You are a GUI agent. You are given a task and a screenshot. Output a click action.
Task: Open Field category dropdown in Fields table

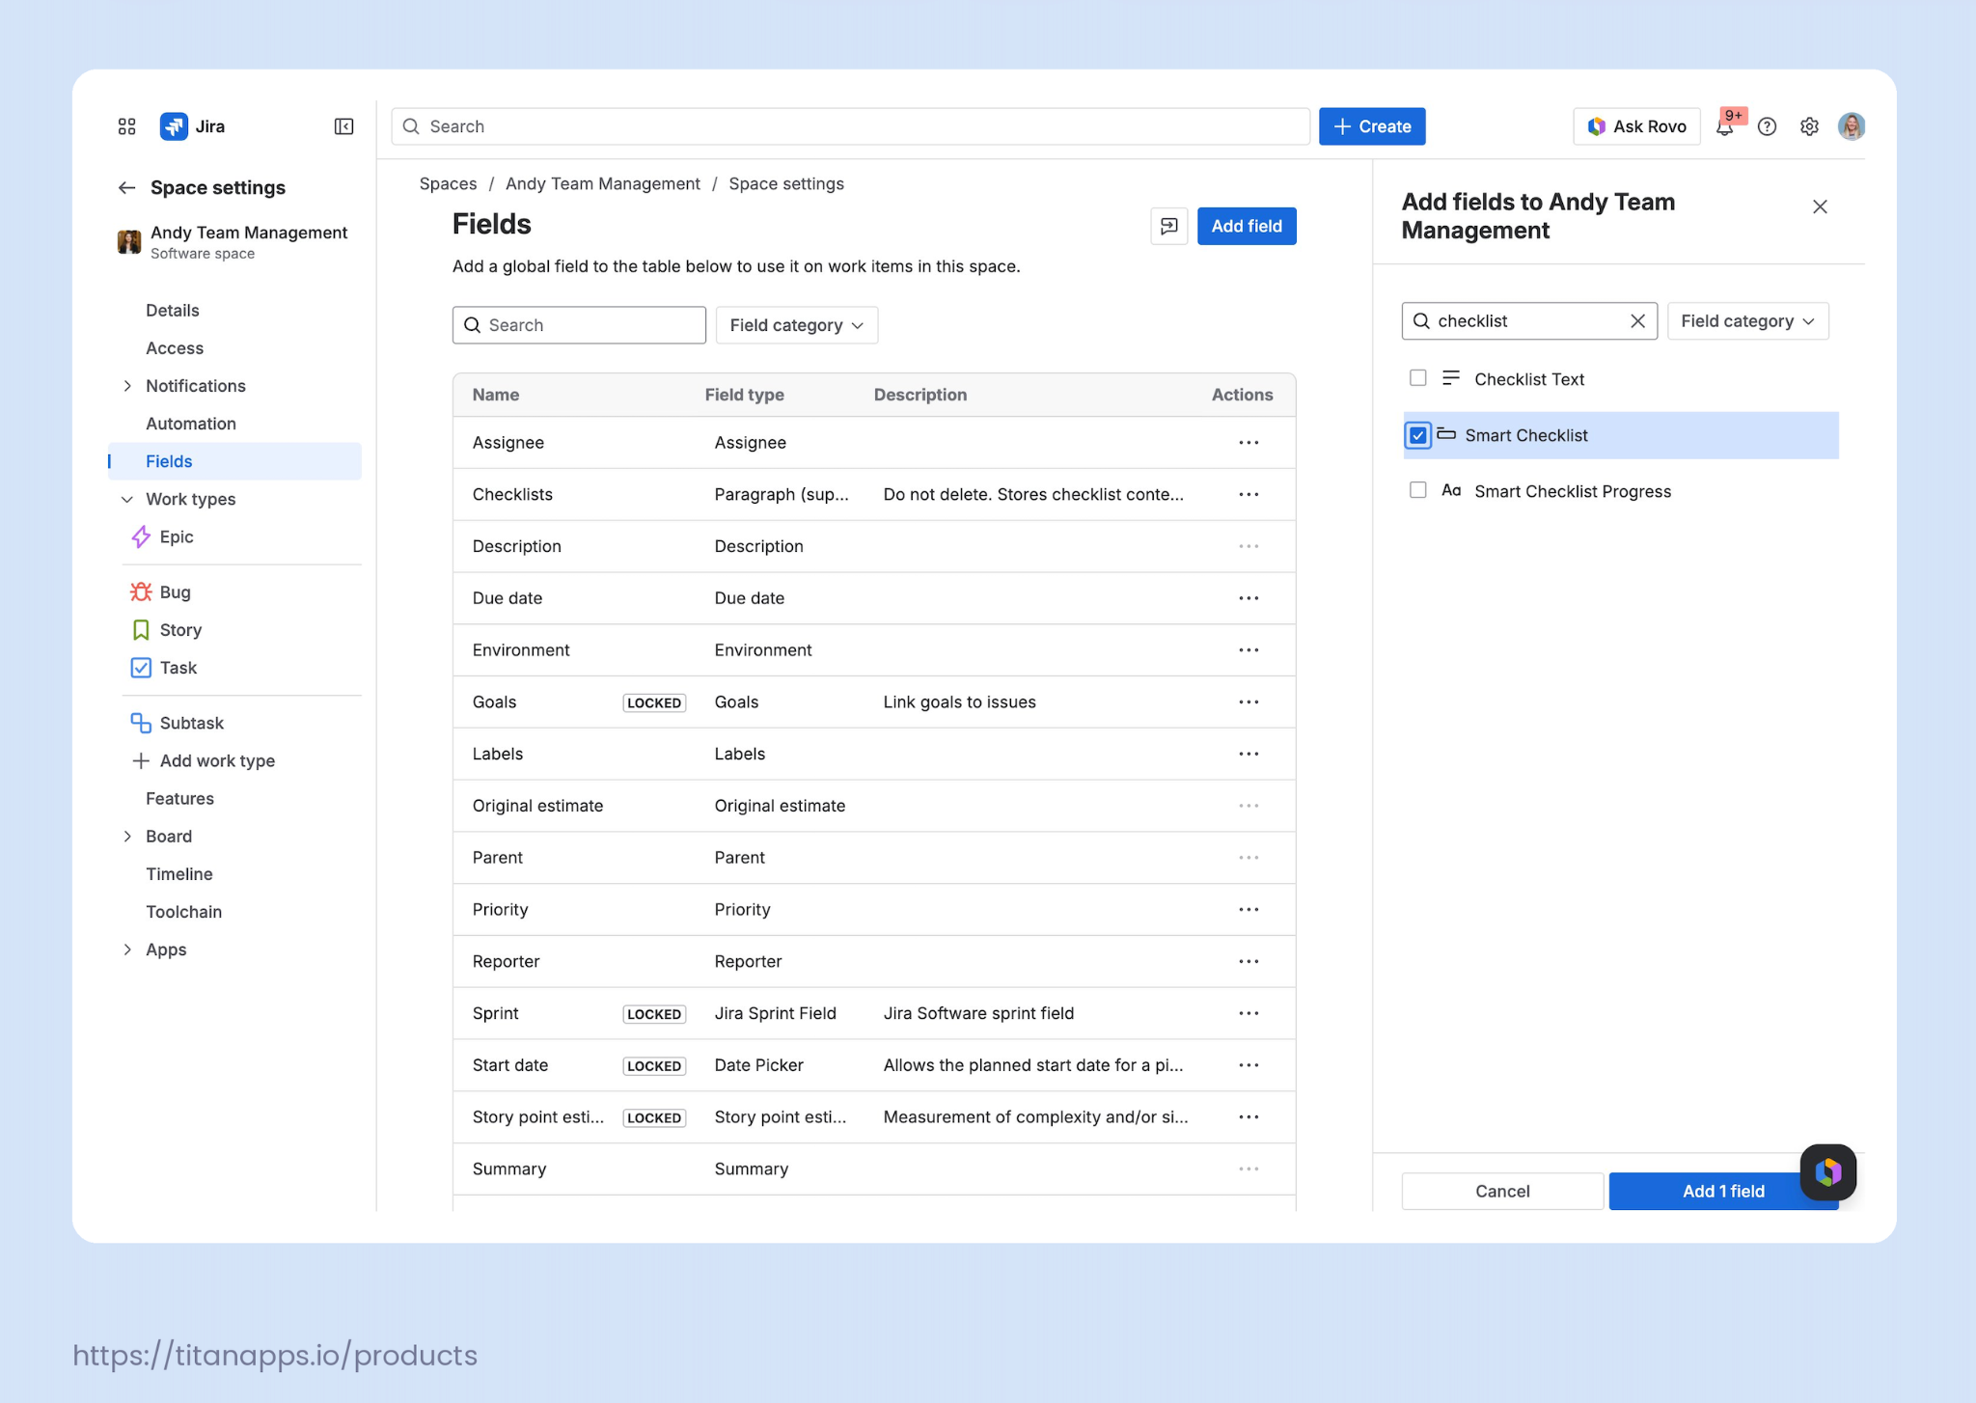point(796,325)
